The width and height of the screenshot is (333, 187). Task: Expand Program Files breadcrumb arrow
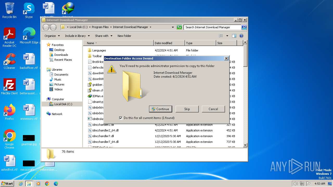[111, 27]
